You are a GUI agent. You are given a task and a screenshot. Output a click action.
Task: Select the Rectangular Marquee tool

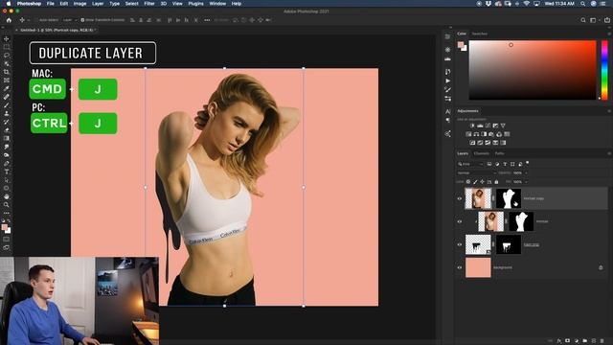pos(7,47)
